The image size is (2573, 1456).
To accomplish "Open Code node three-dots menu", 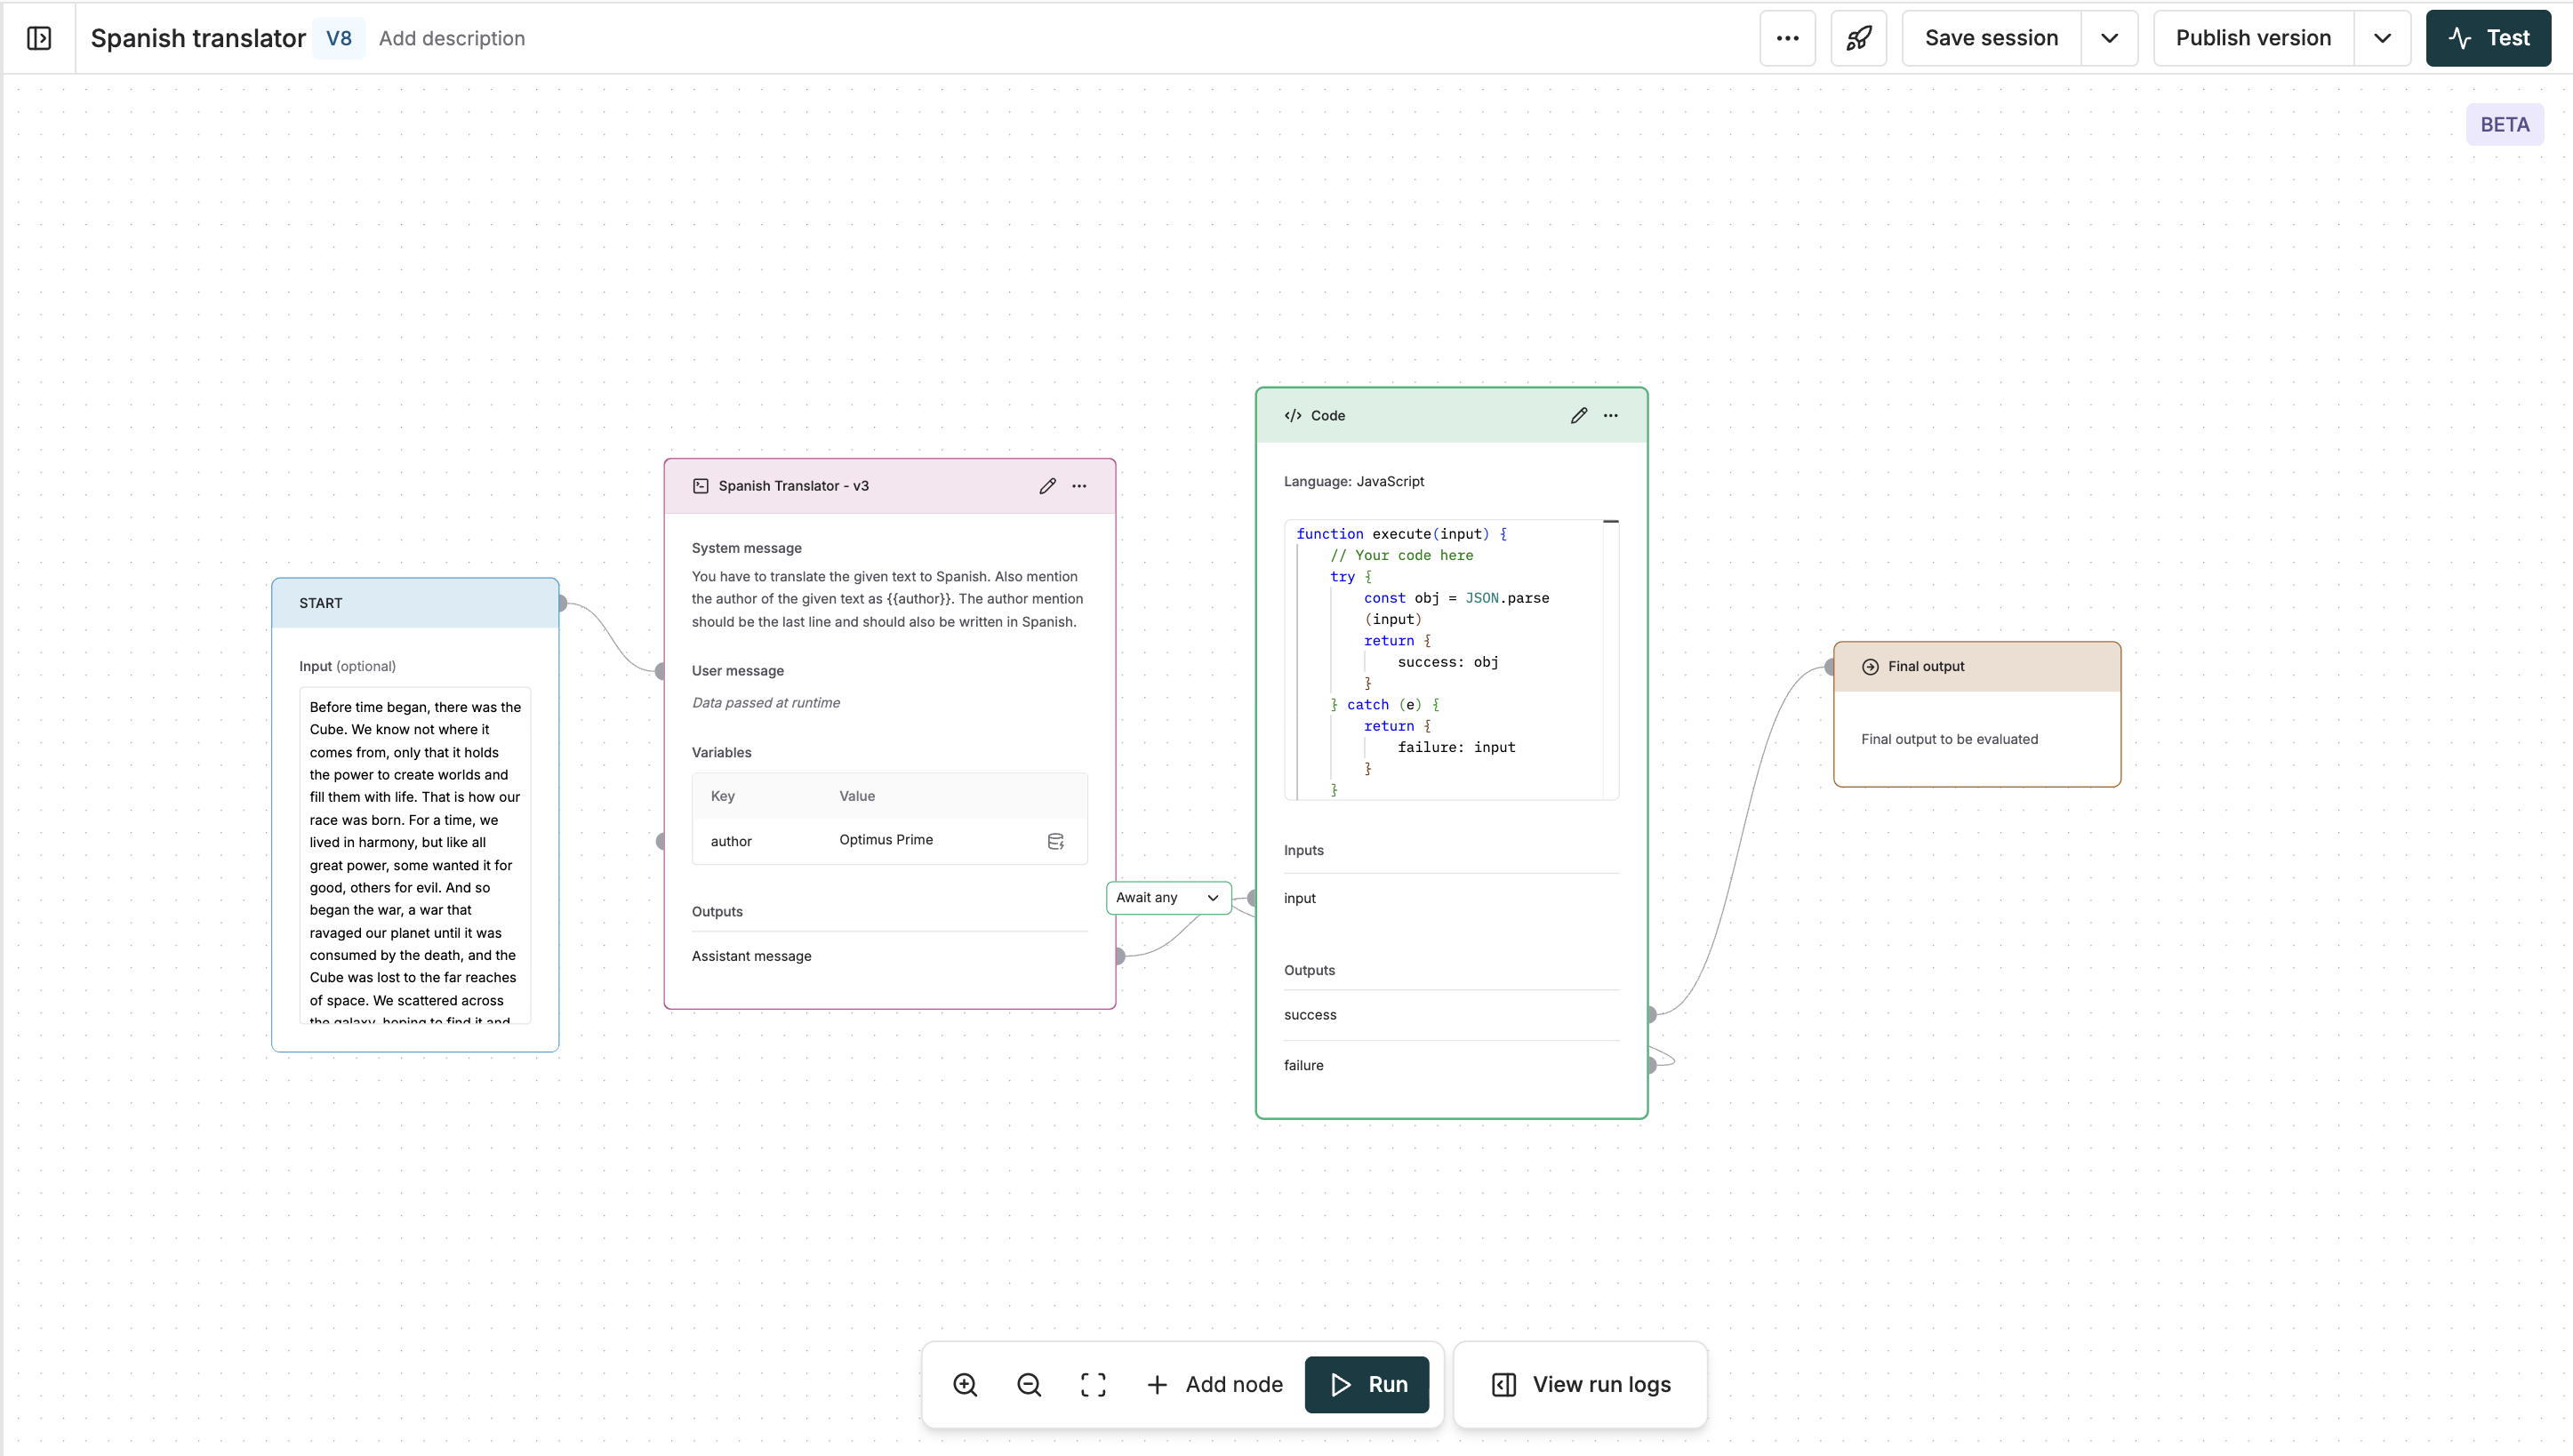I will point(1610,415).
